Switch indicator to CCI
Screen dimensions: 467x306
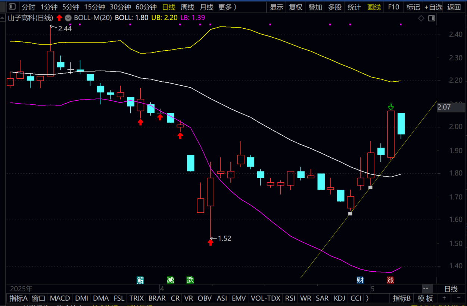tap(356, 298)
